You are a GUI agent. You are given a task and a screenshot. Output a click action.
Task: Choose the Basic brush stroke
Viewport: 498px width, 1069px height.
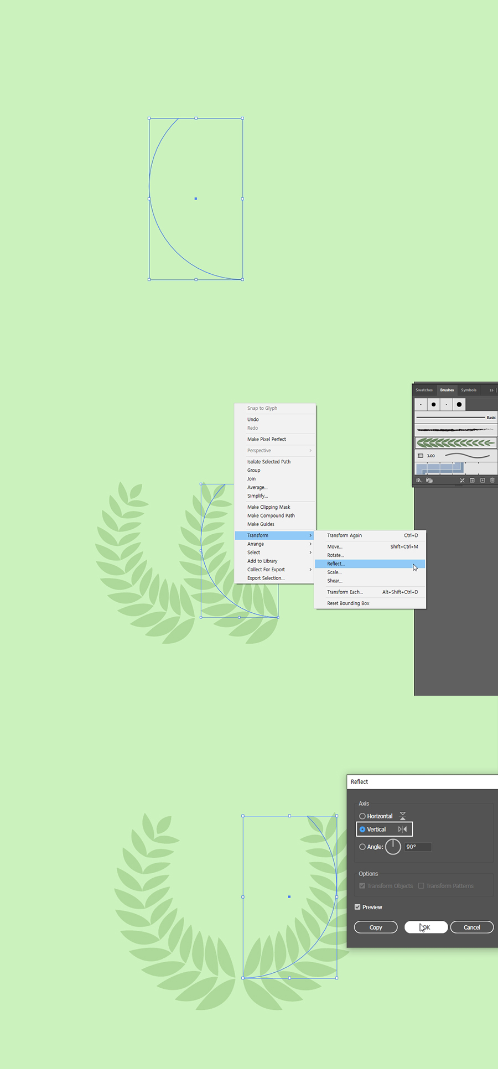[456, 418]
